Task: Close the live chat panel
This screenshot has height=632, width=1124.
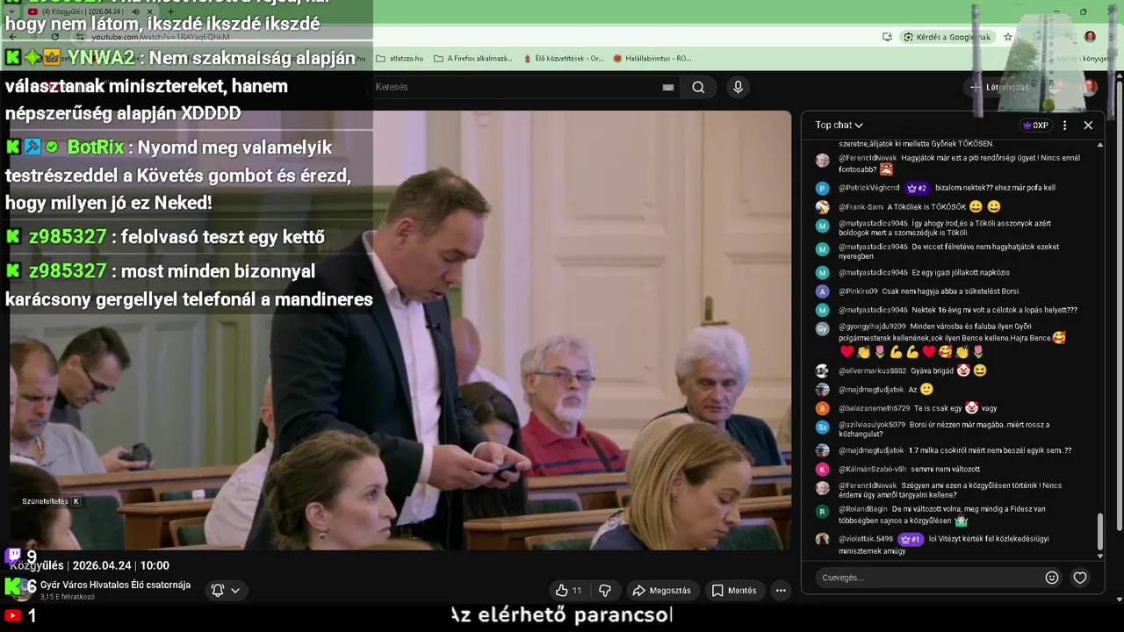Action: pyautogui.click(x=1088, y=126)
